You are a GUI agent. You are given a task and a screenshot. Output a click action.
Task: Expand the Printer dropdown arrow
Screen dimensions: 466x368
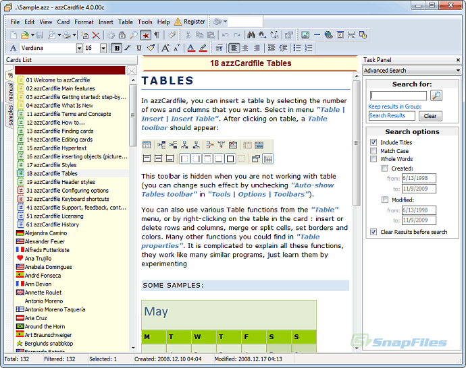(x=74, y=35)
